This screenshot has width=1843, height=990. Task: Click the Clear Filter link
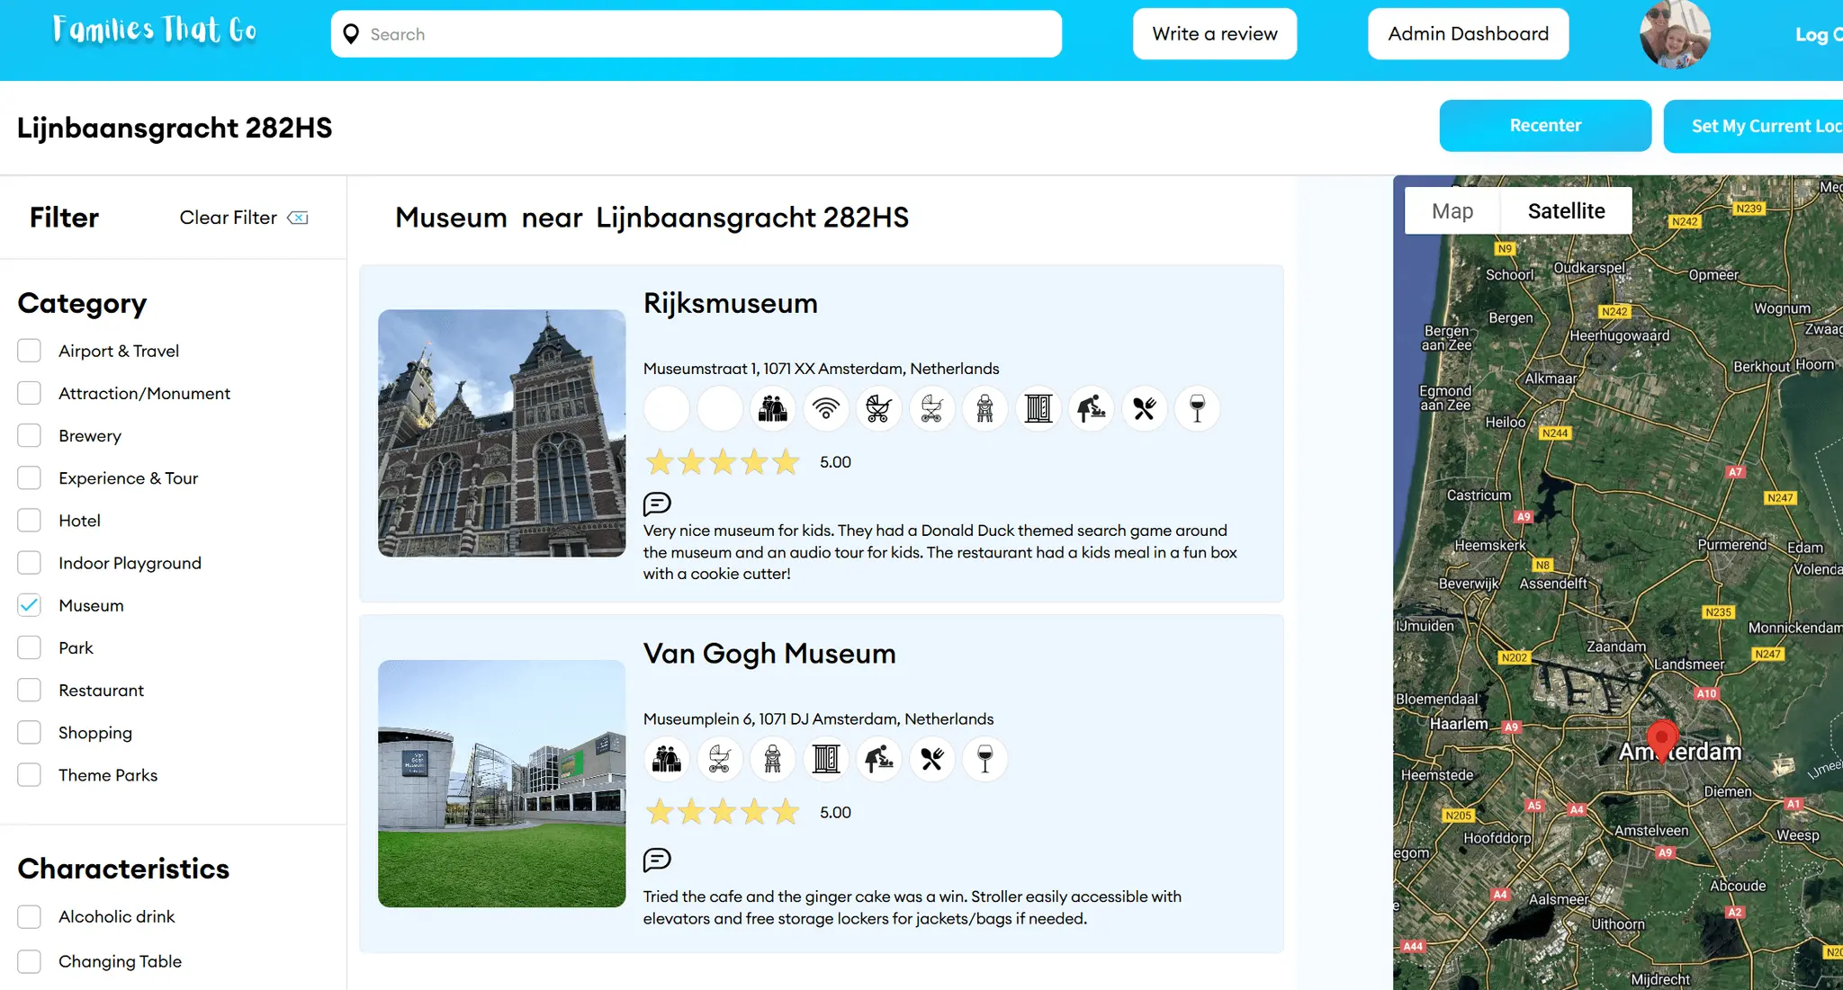point(228,218)
